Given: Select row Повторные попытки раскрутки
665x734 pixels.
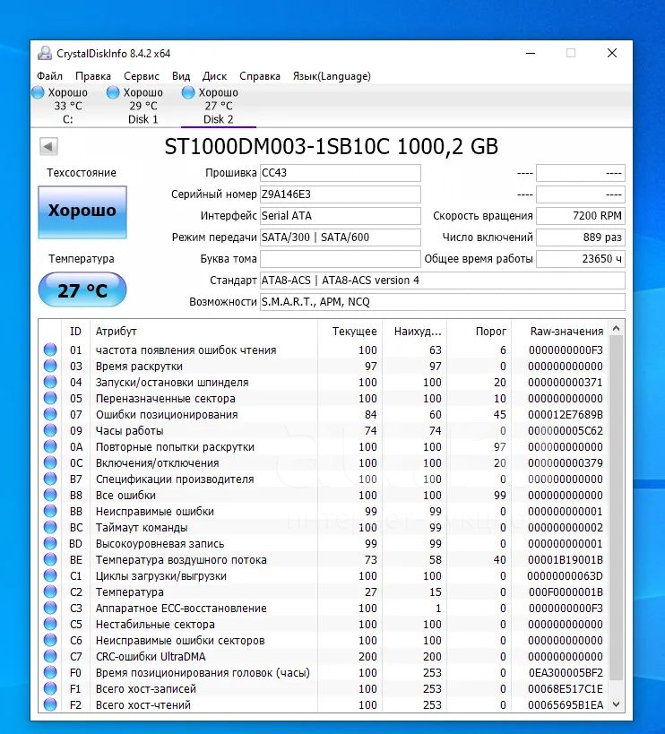Looking at the screenshot, I should 324,446.
